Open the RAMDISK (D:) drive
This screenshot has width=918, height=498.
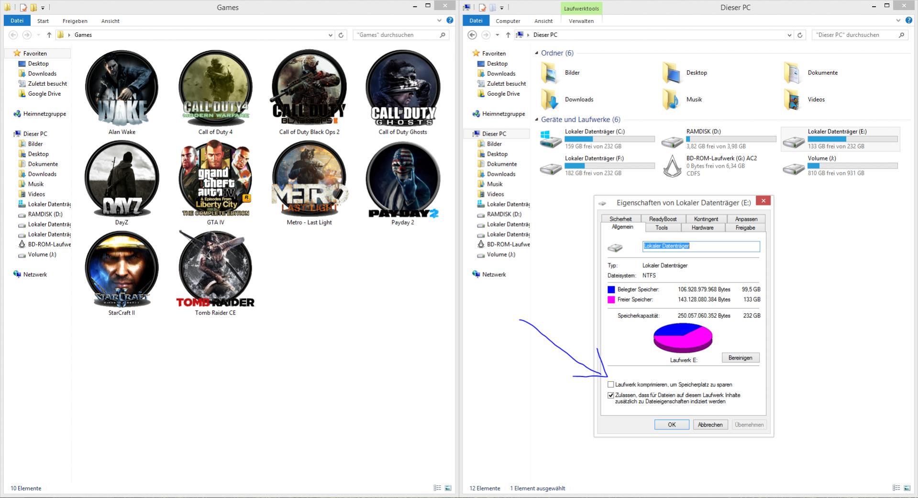tap(719, 139)
